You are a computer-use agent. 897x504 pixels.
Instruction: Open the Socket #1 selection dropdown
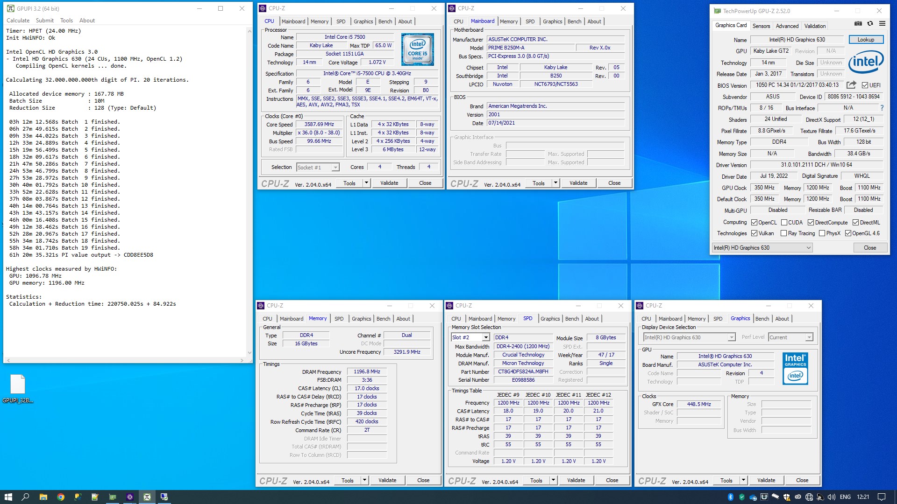pyautogui.click(x=318, y=168)
